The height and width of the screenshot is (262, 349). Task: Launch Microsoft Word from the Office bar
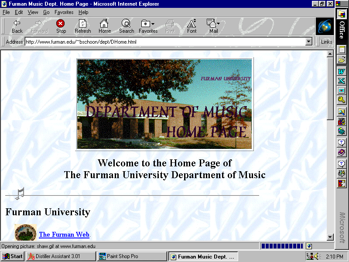click(x=342, y=71)
